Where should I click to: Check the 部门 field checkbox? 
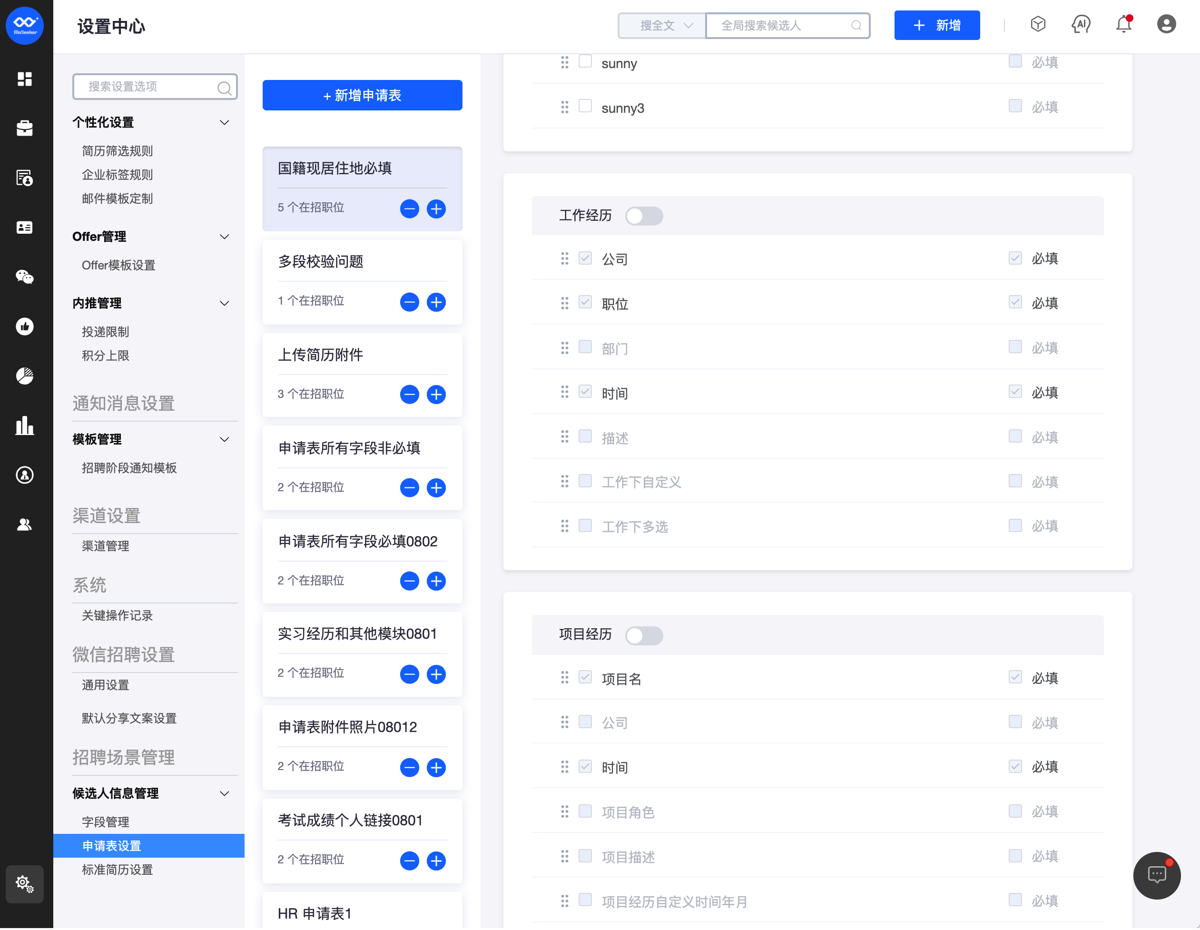585,347
